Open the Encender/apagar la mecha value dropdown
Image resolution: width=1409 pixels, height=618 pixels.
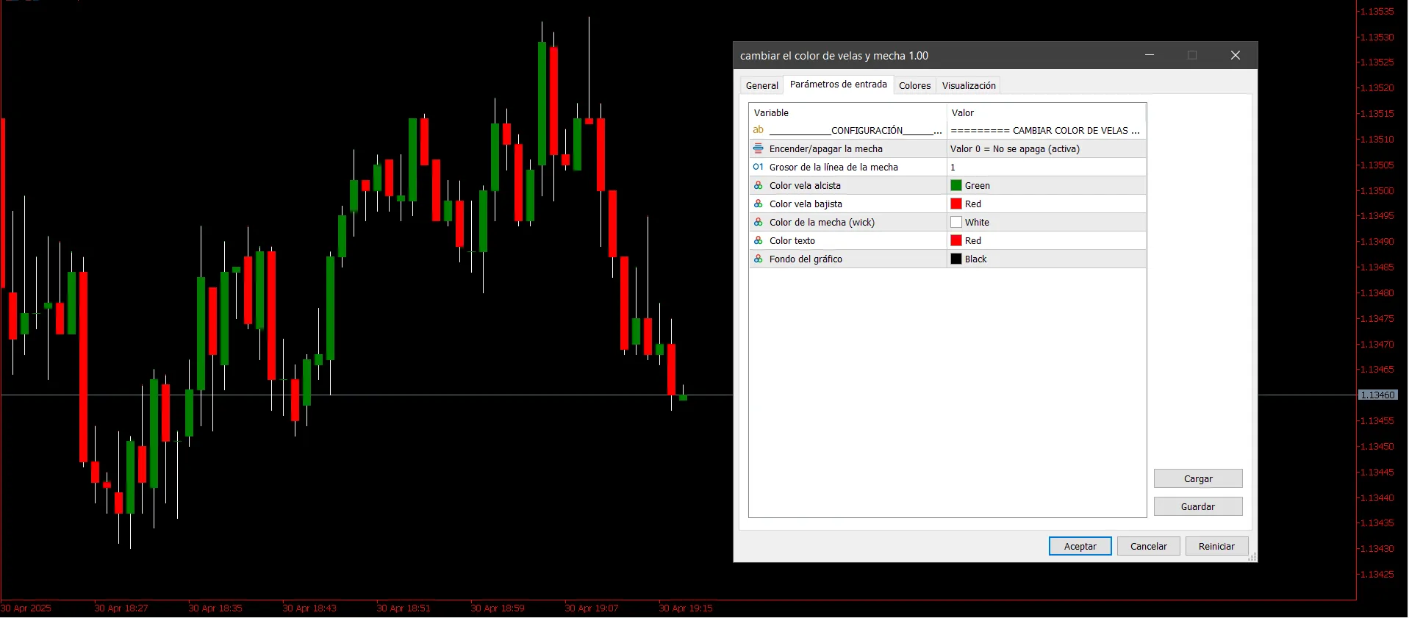(1045, 148)
